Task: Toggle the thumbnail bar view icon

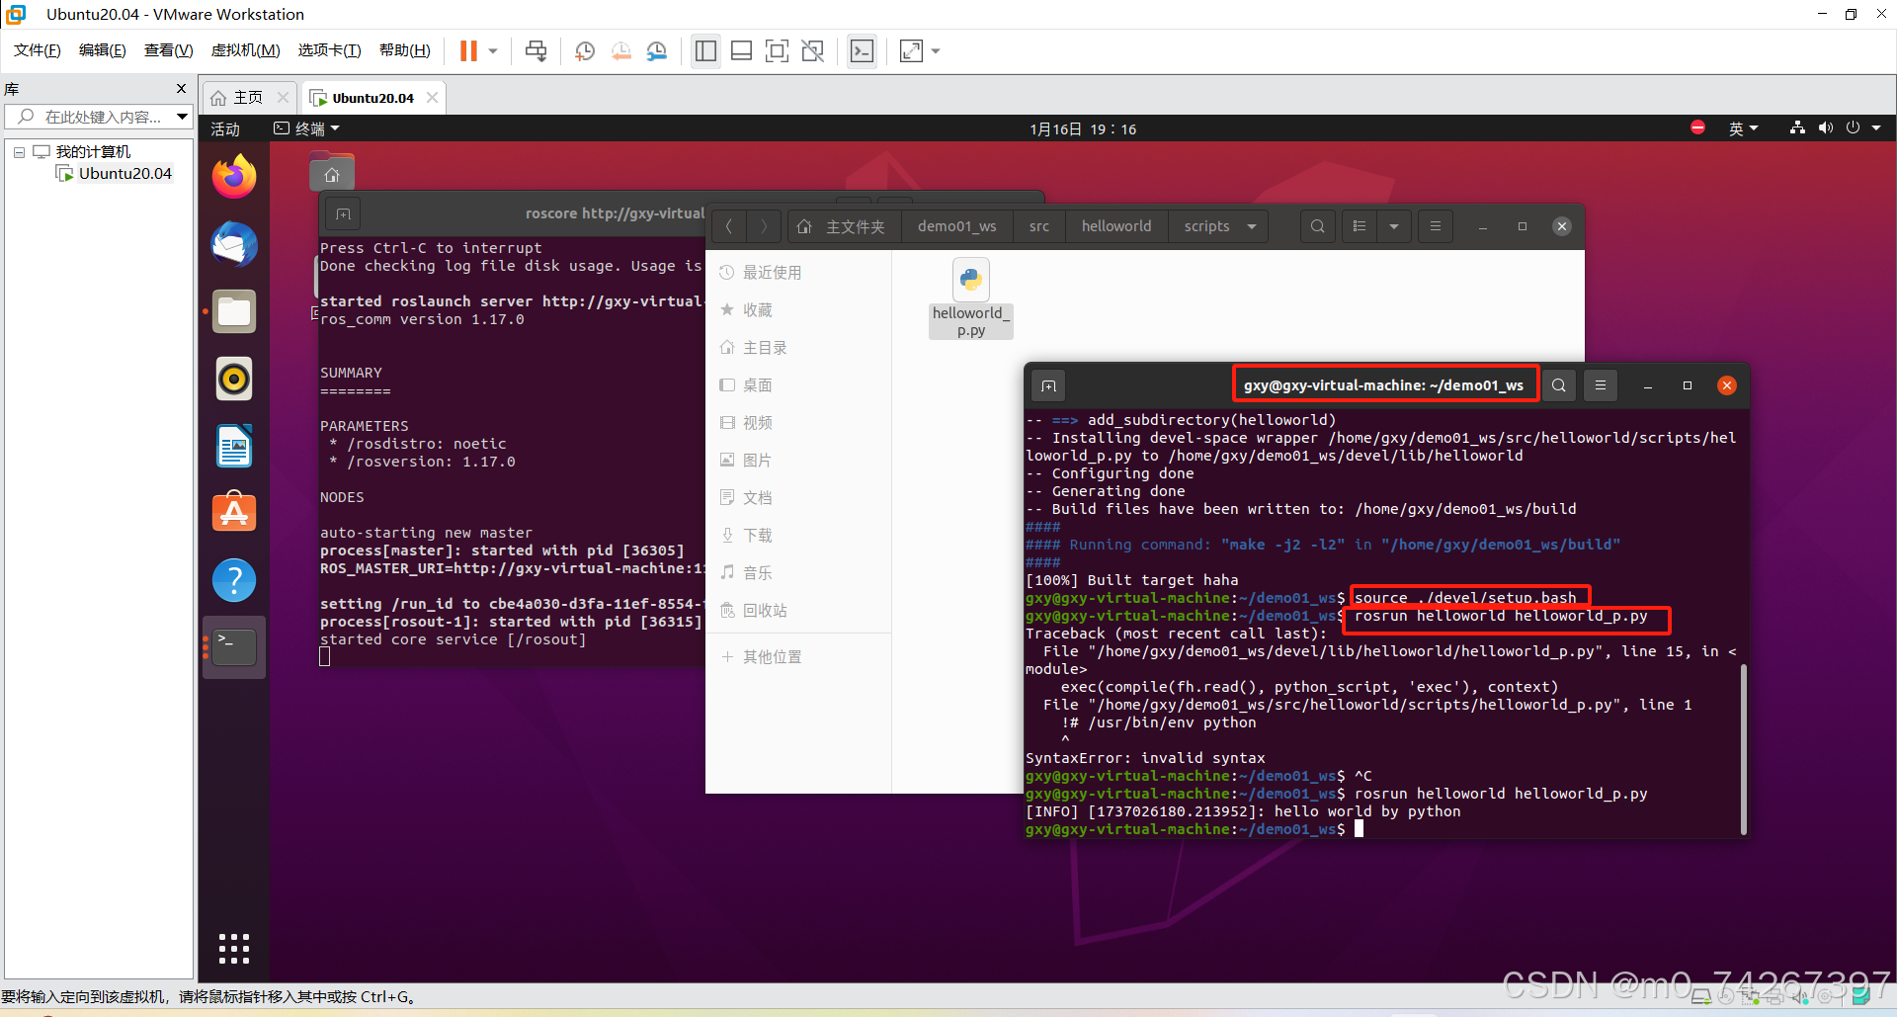Action: click(741, 50)
